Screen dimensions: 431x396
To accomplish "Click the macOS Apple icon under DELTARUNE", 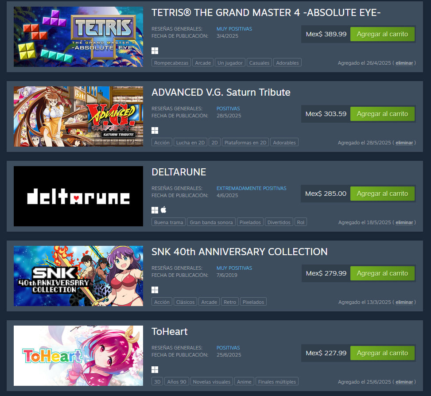I will 163,210.
